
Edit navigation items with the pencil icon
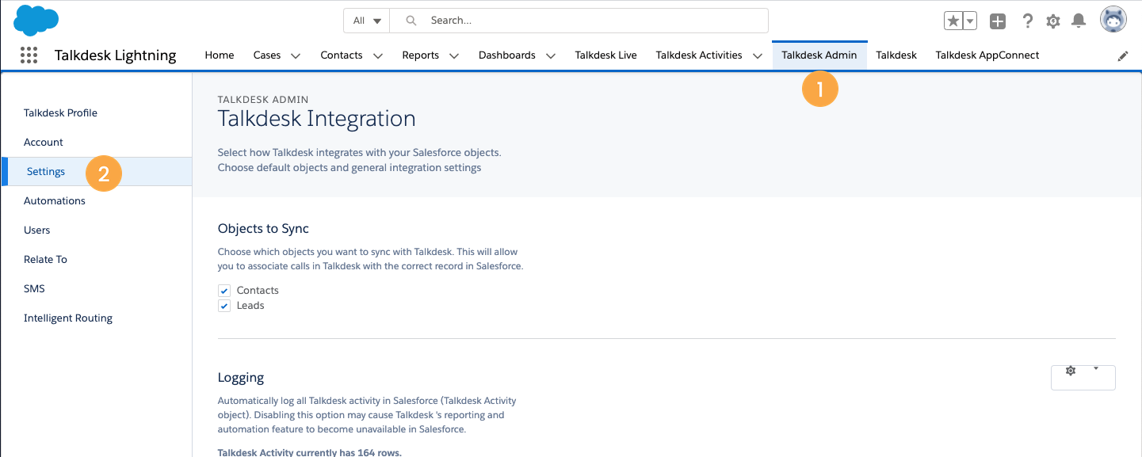pos(1123,56)
